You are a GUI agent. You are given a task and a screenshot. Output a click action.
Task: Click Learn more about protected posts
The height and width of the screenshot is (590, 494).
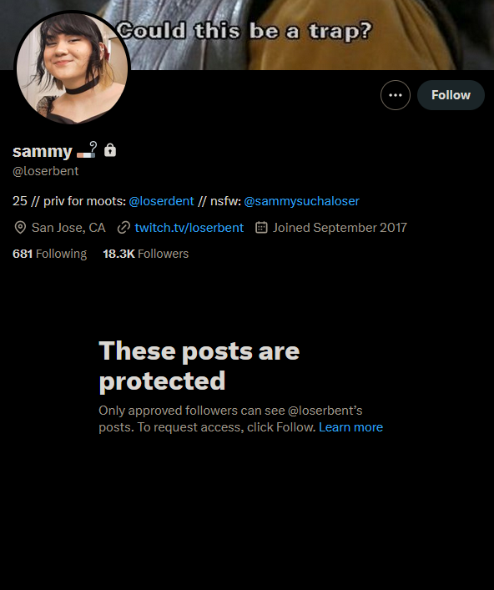tap(350, 427)
